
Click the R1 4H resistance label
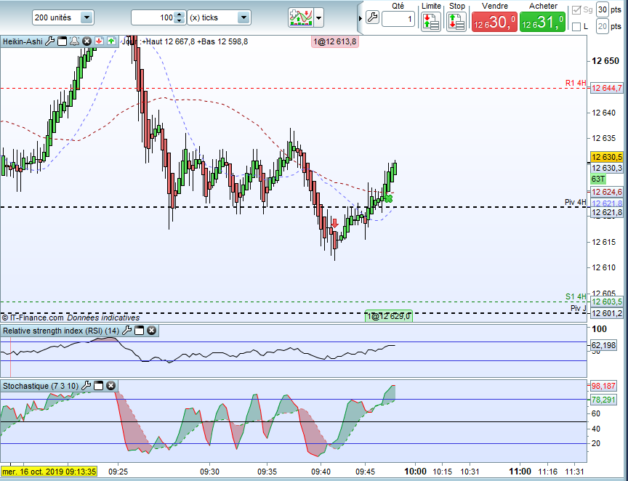coord(576,83)
